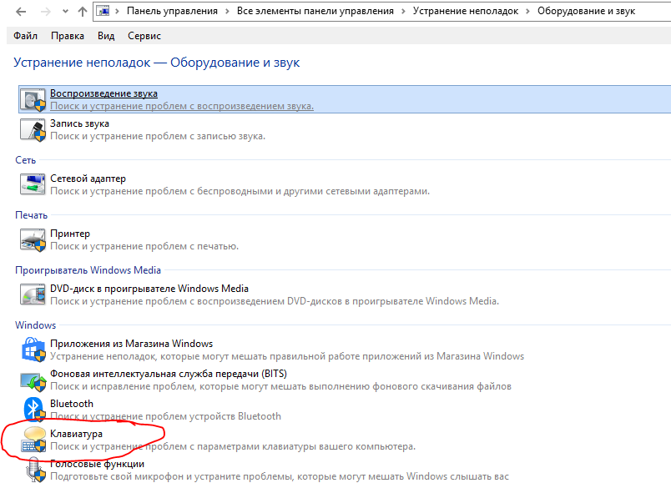Open Голосовые функции troubleshooter
This screenshot has width=671, height=483.
[97, 464]
